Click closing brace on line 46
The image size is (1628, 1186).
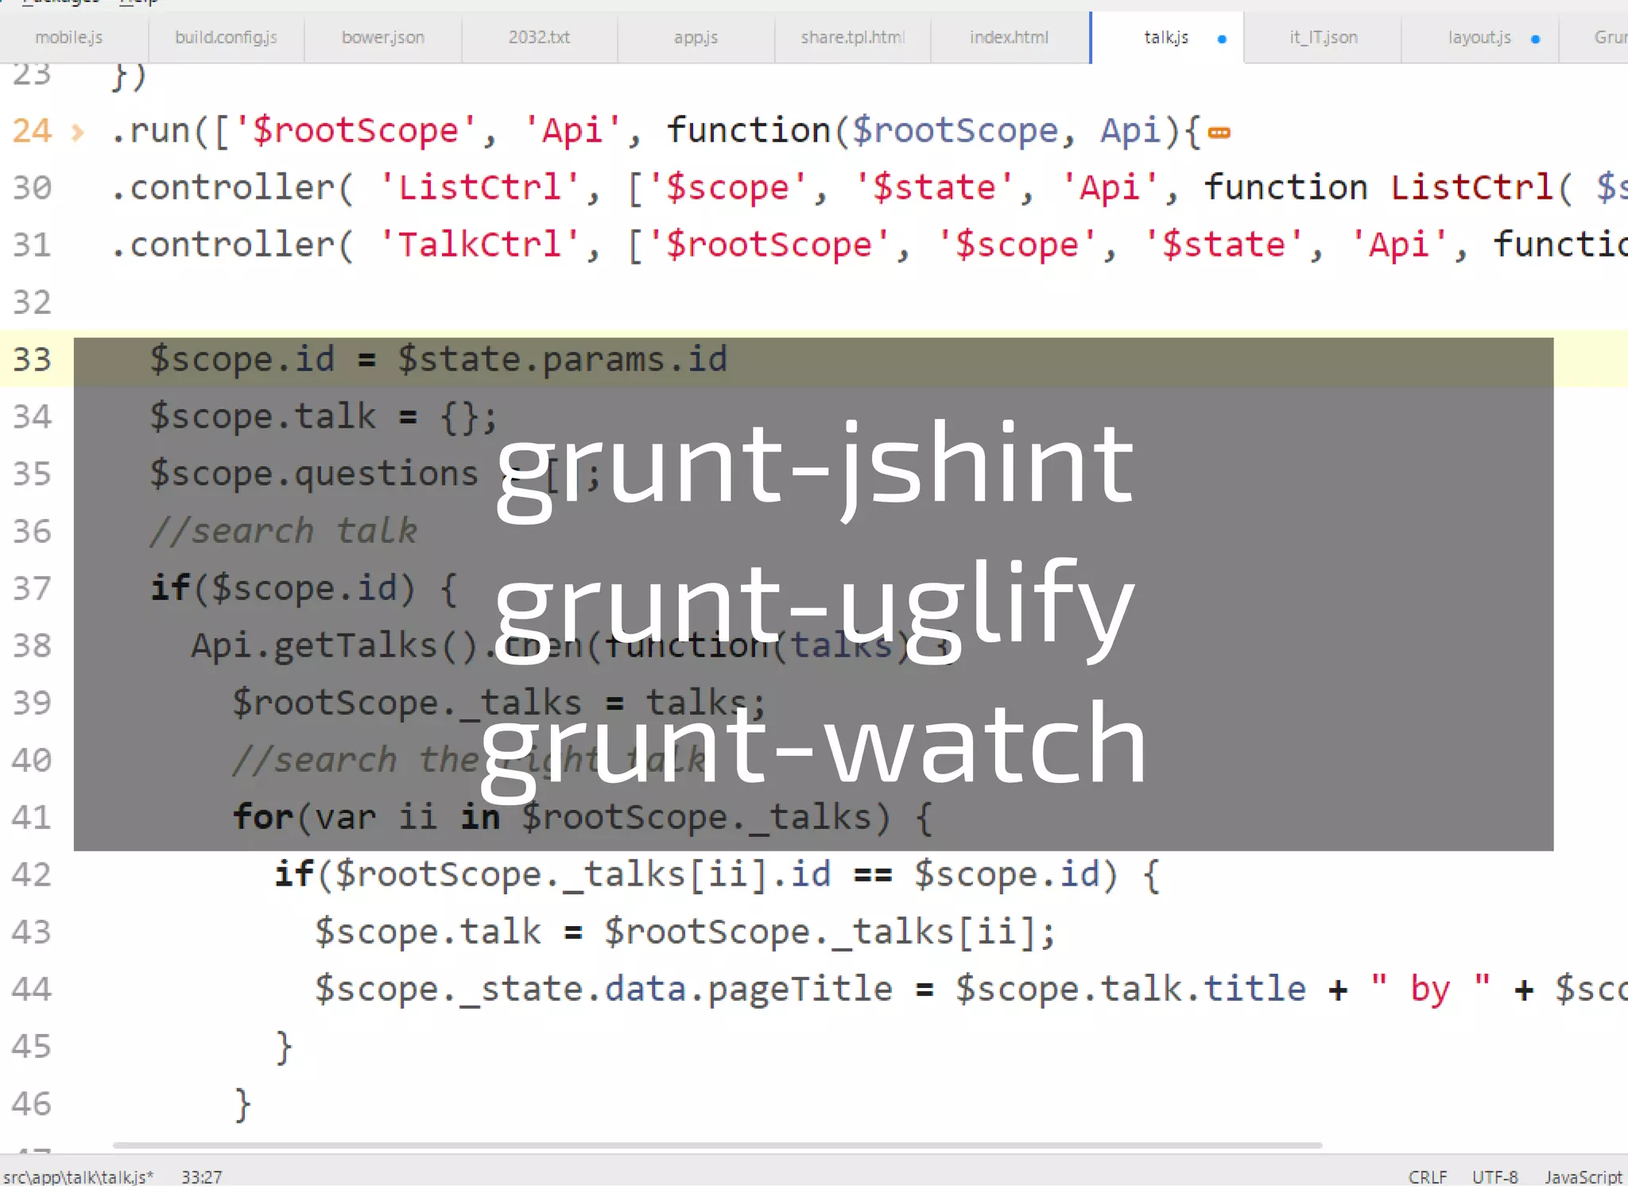(242, 1103)
